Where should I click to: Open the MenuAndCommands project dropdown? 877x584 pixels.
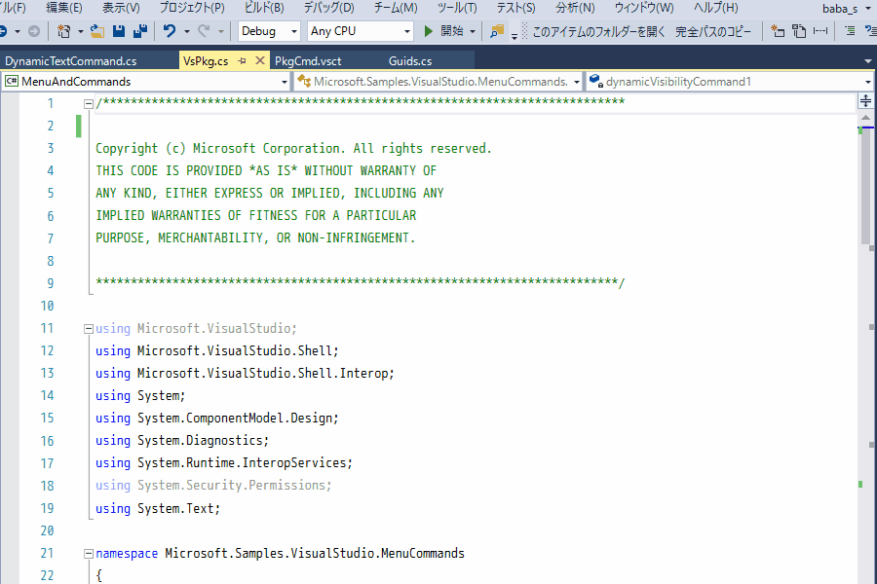pos(285,82)
